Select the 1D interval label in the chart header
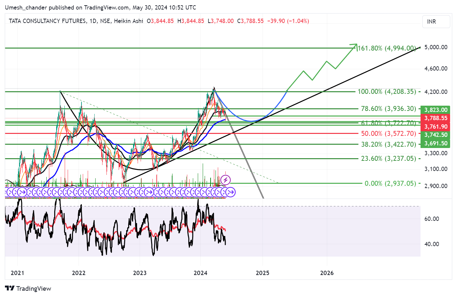 (93, 21)
